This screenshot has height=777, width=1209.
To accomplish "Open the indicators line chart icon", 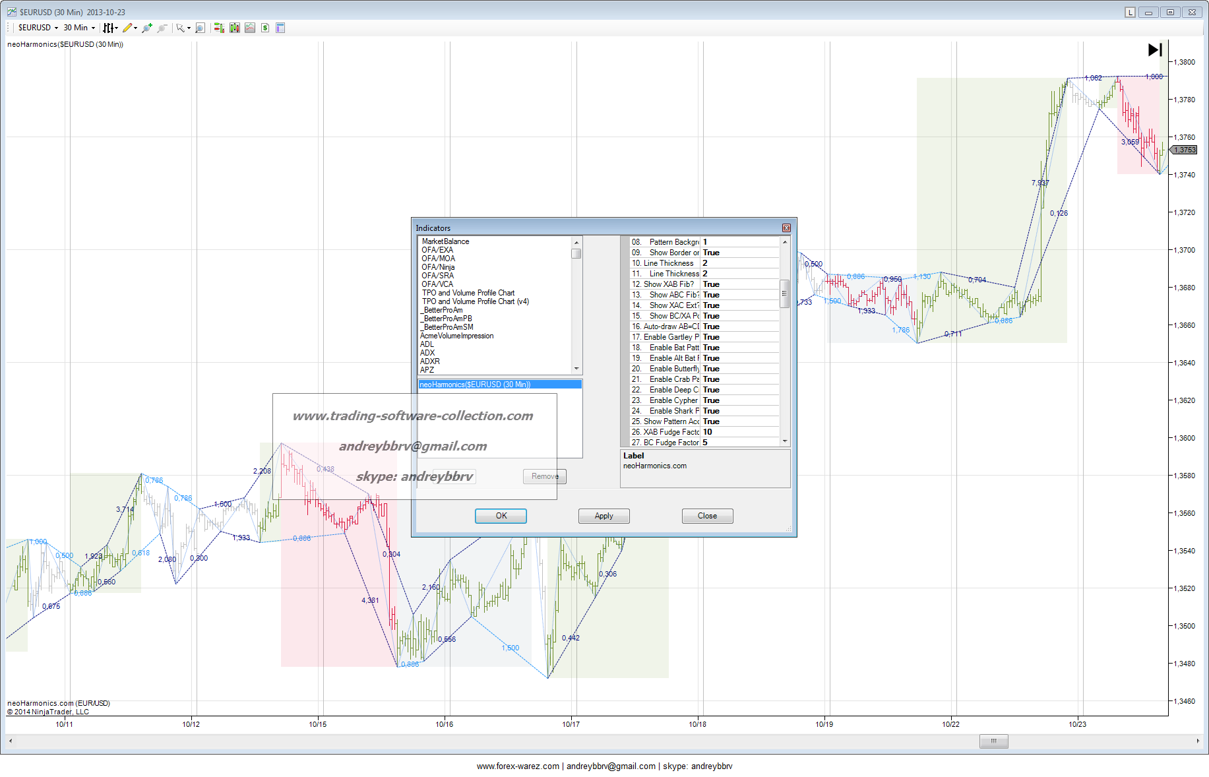I will coord(250,28).
